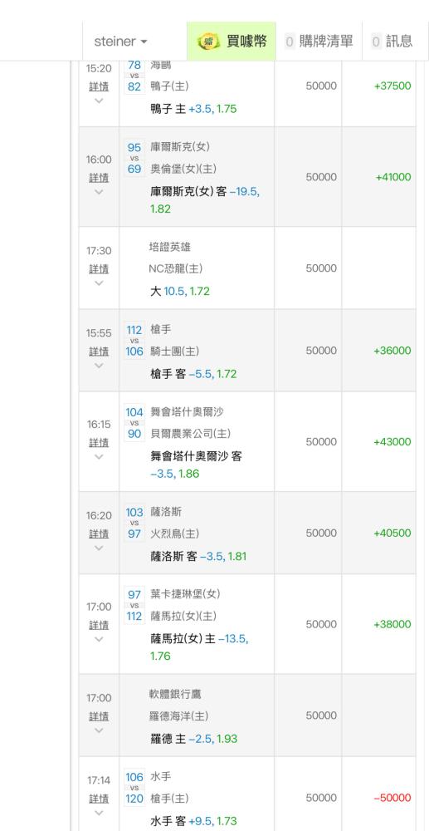Image resolution: width=429 pixels, height=831 pixels.
Task: Click the 97 vs 112 score box for 薩馬拉
Action: coord(134,605)
